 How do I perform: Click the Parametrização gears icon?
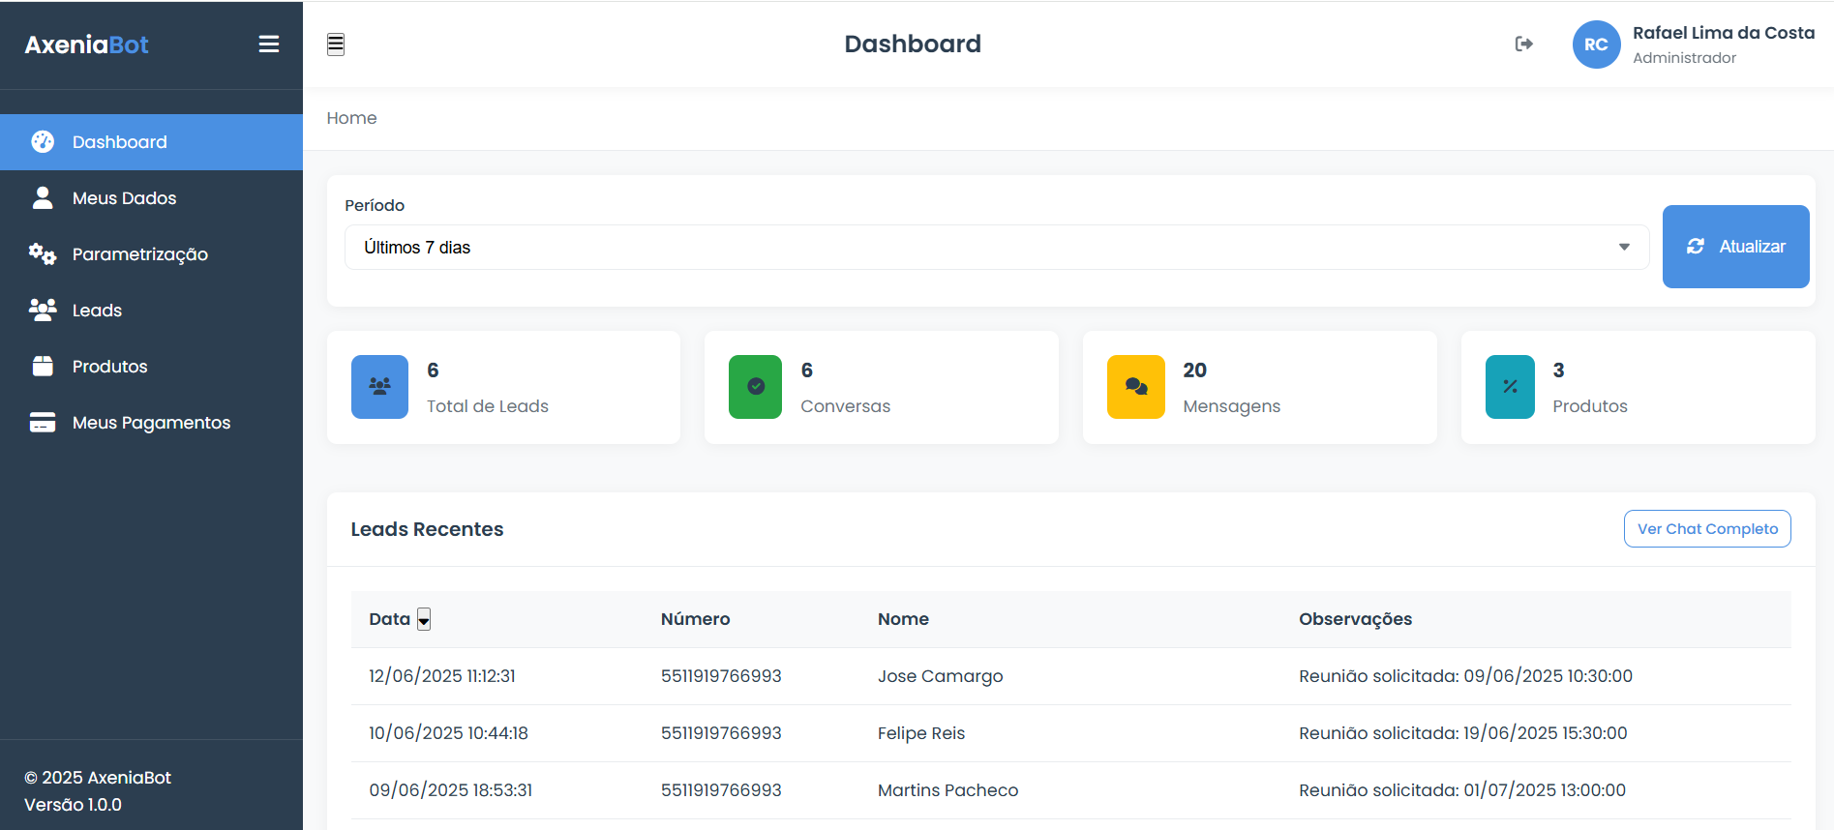[43, 254]
